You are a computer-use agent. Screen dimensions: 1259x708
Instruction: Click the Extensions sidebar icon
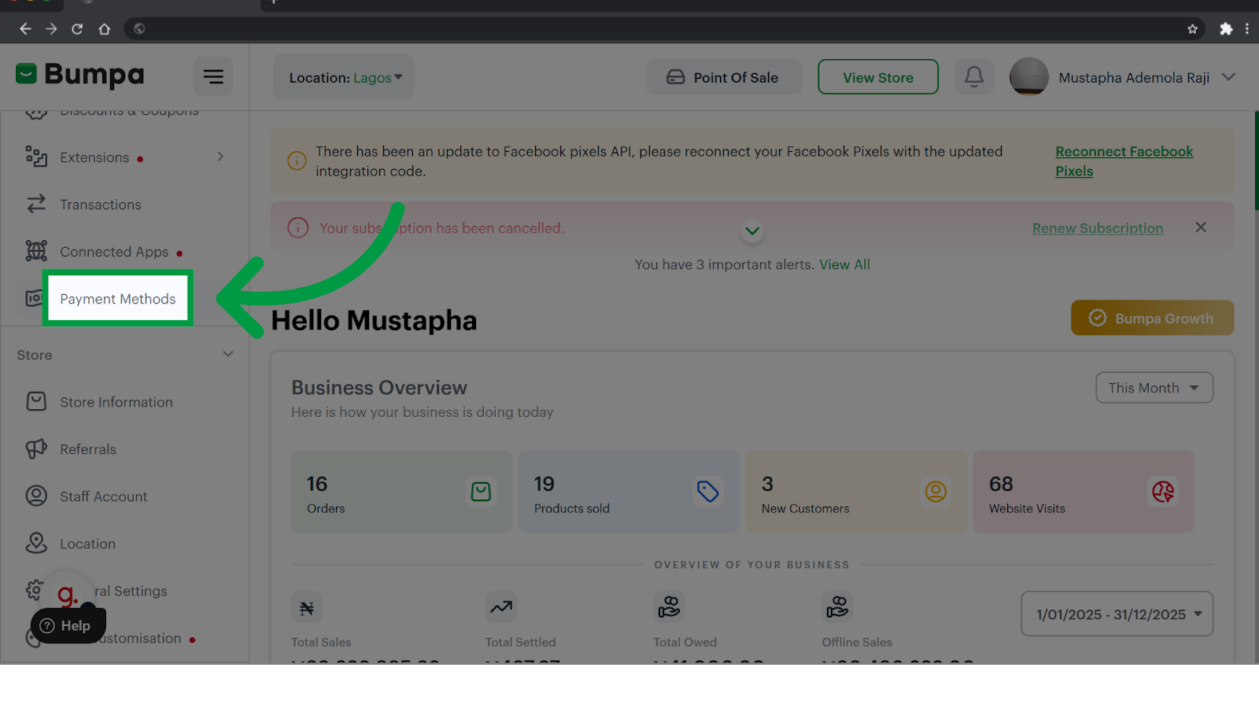[x=36, y=157]
